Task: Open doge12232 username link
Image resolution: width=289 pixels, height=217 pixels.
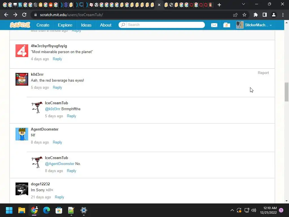Action: [40, 184]
